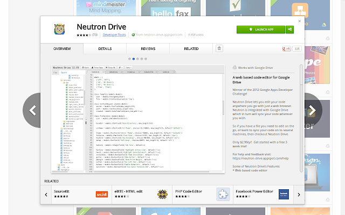Click the 115 plus-one count
This screenshot has width=345, height=215.
click(x=297, y=49)
